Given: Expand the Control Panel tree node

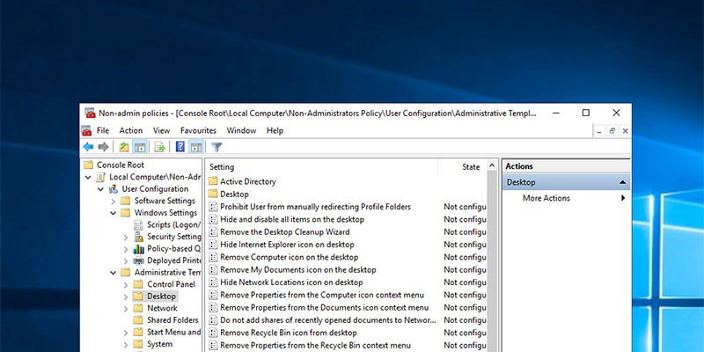Looking at the screenshot, I should pos(126,284).
